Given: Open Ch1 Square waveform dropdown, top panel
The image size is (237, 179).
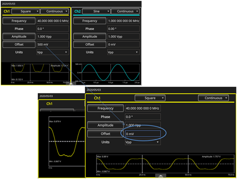Looking at the screenshot, I should pos(26,11).
